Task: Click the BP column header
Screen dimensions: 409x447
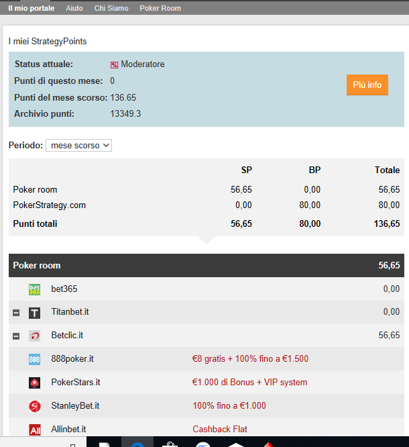Action: click(314, 170)
